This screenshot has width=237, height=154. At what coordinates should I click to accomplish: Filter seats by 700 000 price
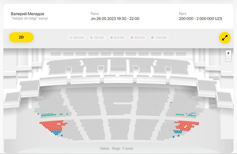97,38
